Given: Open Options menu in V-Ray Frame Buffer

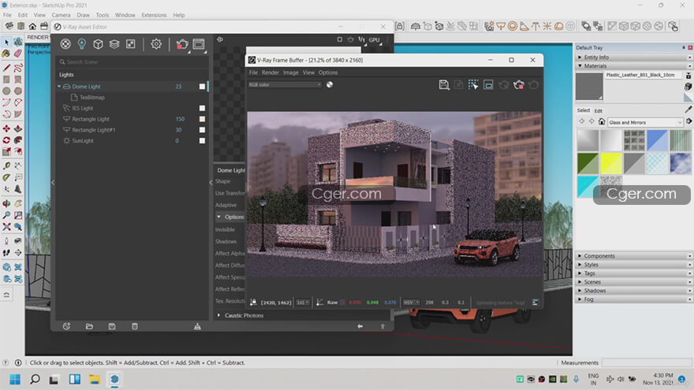Looking at the screenshot, I should [328, 72].
